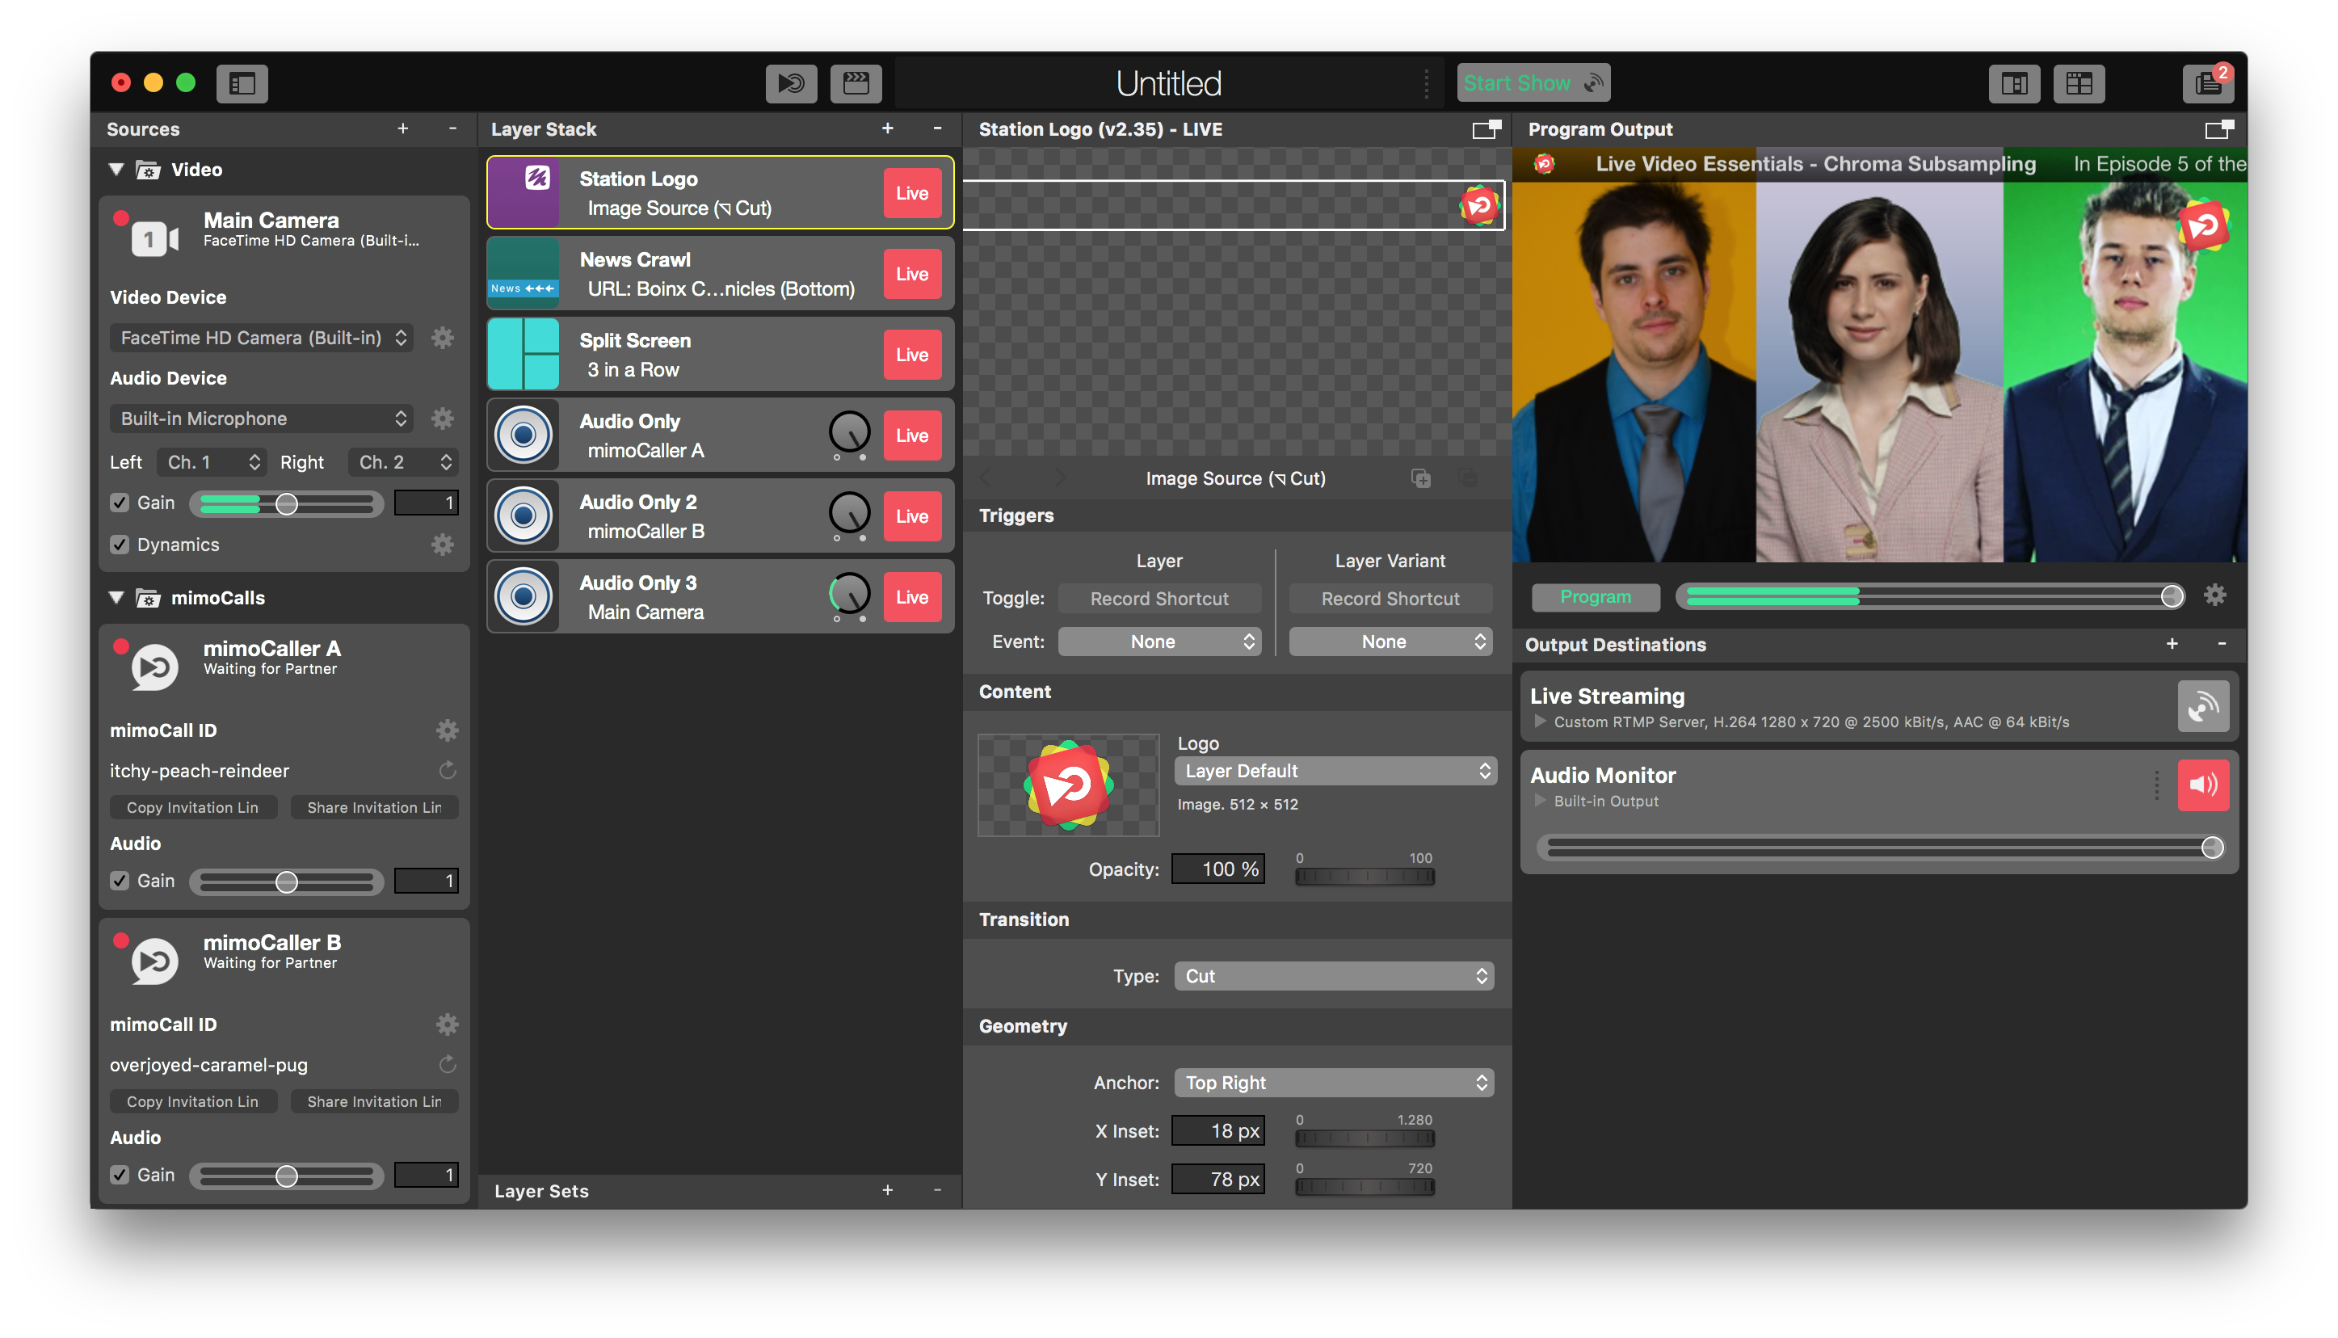Add a layer set with plus
Image resolution: width=2338 pixels, height=1338 pixels.
886,1190
